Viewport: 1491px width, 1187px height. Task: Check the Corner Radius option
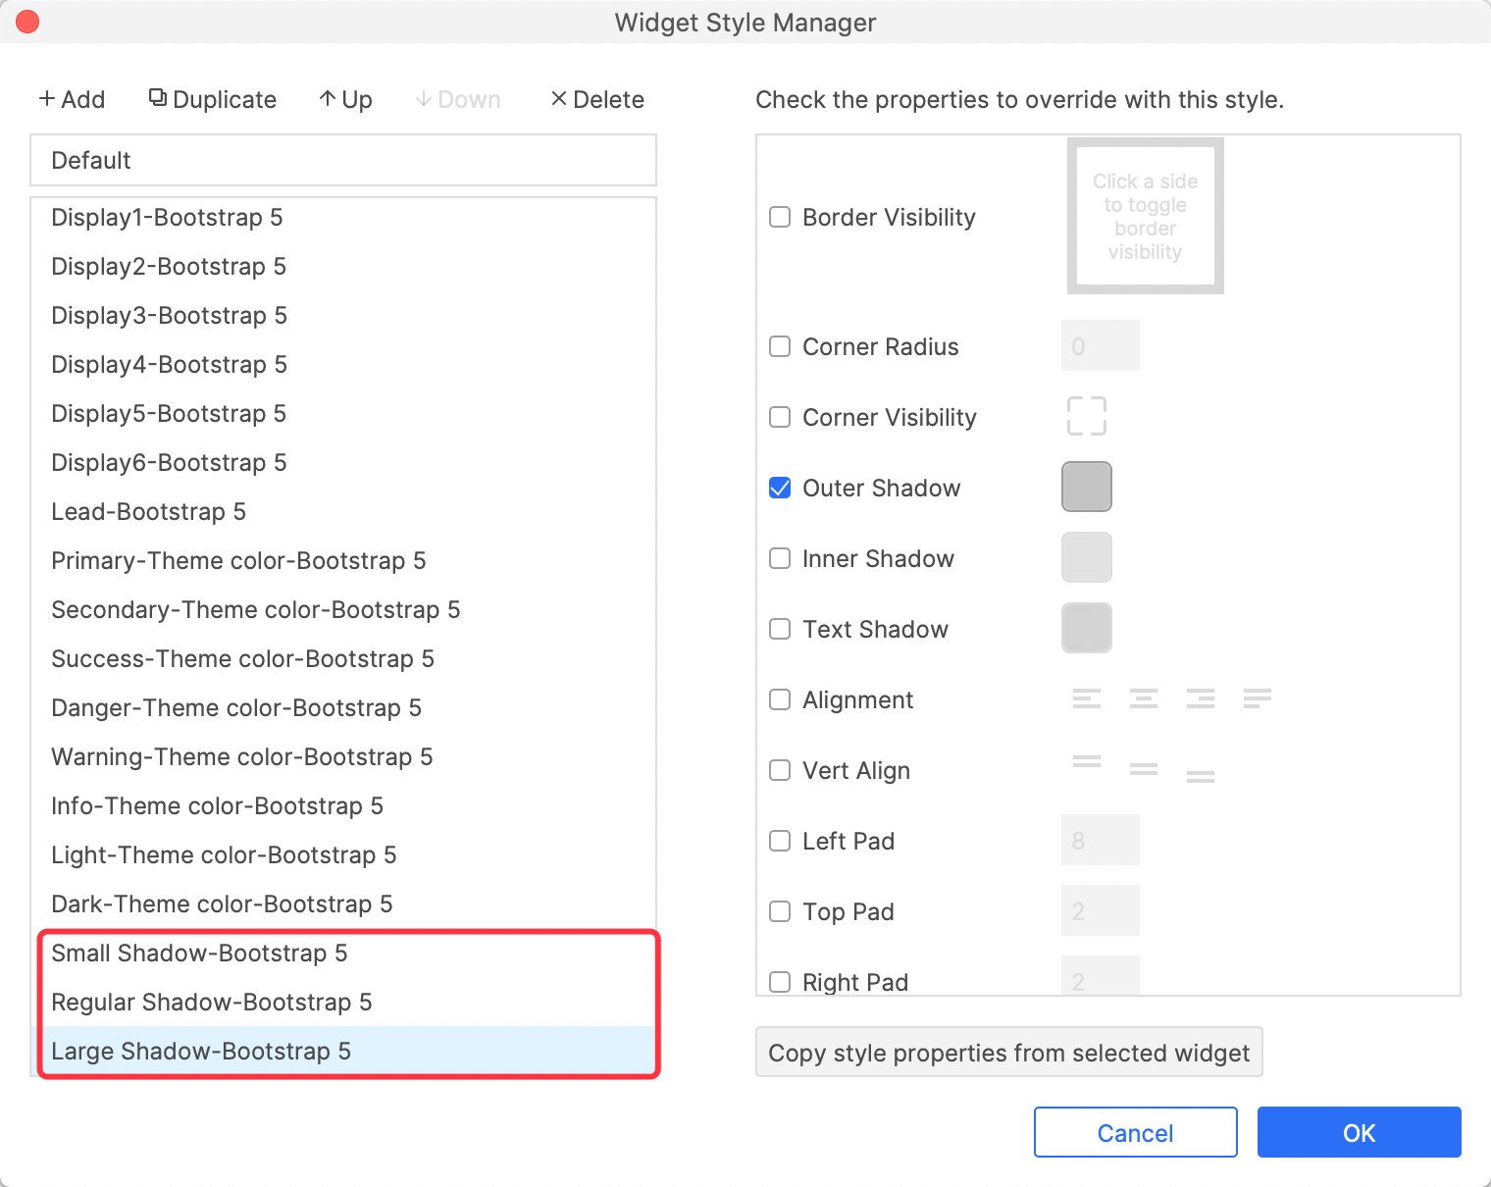pyautogui.click(x=780, y=346)
